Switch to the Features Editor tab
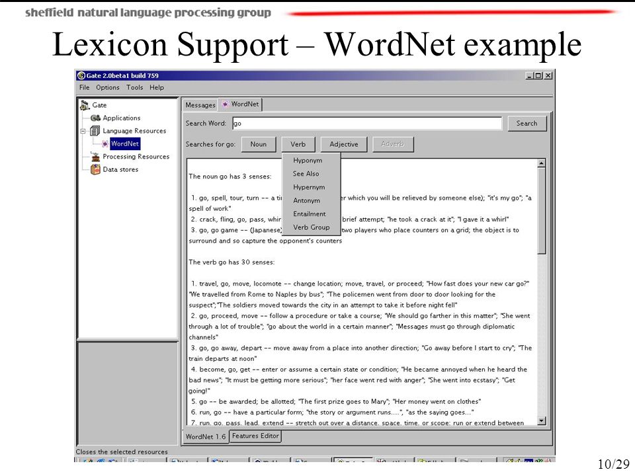The width and height of the screenshot is (635, 476). [x=255, y=436]
